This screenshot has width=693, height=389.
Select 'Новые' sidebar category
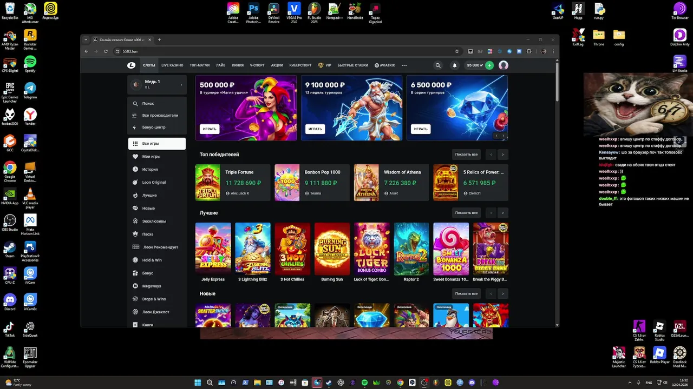click(157, 208)
